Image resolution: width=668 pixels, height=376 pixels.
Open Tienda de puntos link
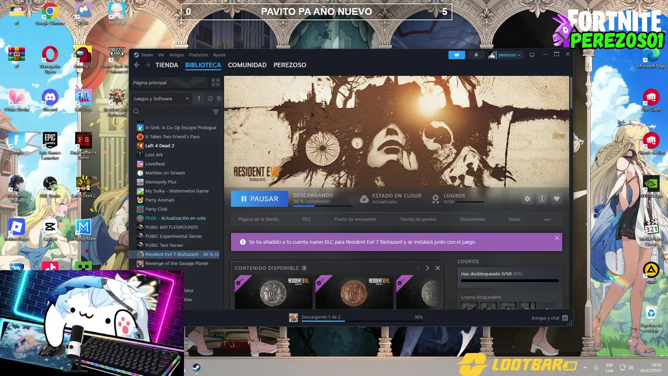pos(418,219)
